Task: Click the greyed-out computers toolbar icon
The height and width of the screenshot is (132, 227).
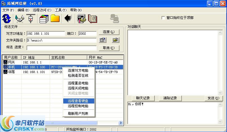Action: coord(115,19)
